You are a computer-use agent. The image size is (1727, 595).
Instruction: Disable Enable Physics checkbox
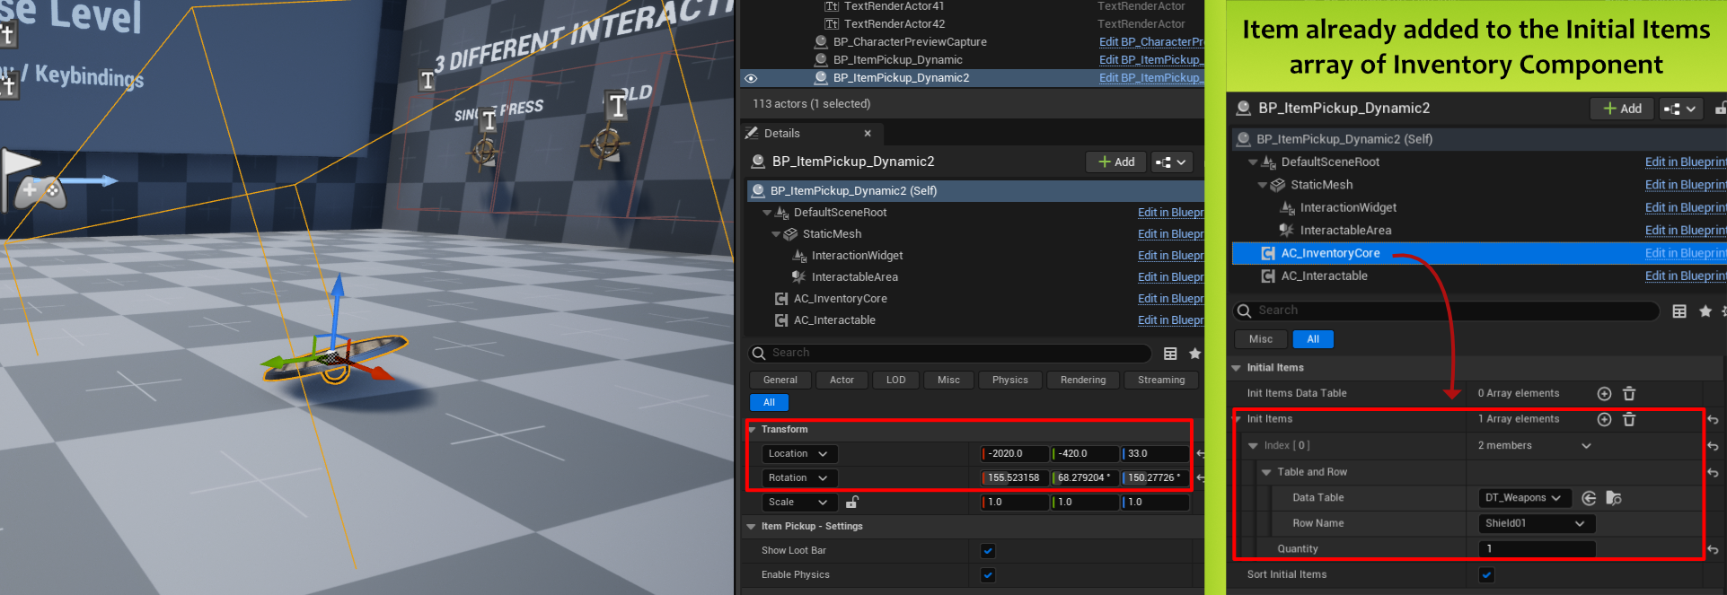[988, 575]
